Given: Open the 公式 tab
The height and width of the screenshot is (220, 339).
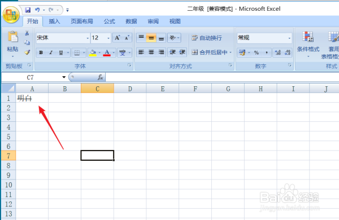Looking at the screenshot, I should click(x=110, y=21).
